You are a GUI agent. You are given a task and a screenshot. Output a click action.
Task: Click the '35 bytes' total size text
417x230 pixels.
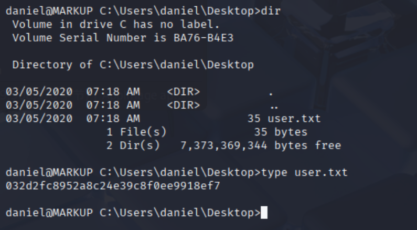click(281, 132)
